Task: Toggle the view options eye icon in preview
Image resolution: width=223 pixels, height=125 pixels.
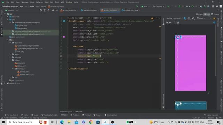Action: point(167,23)
